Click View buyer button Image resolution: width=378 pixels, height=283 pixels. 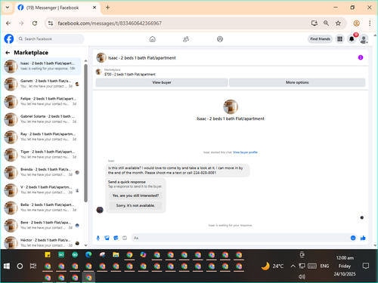(x=162, y=82)
